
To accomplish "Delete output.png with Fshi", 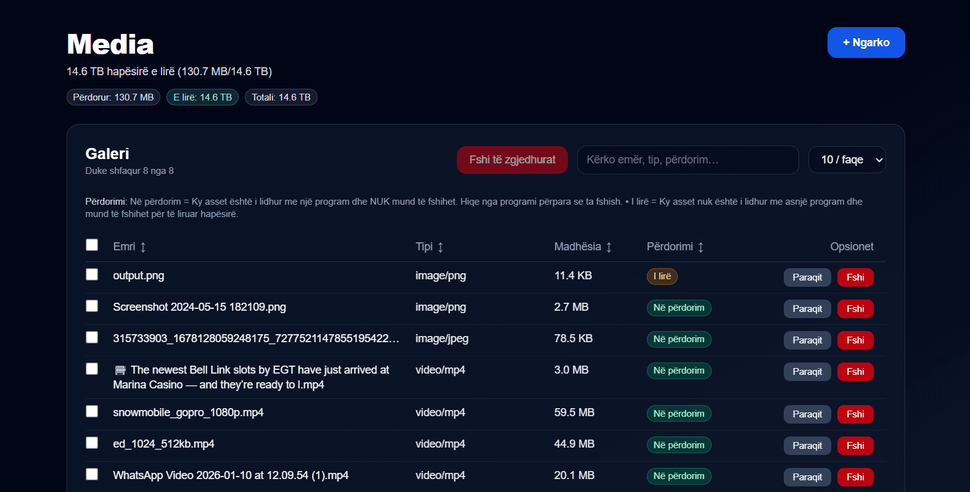I will [855, 277].
